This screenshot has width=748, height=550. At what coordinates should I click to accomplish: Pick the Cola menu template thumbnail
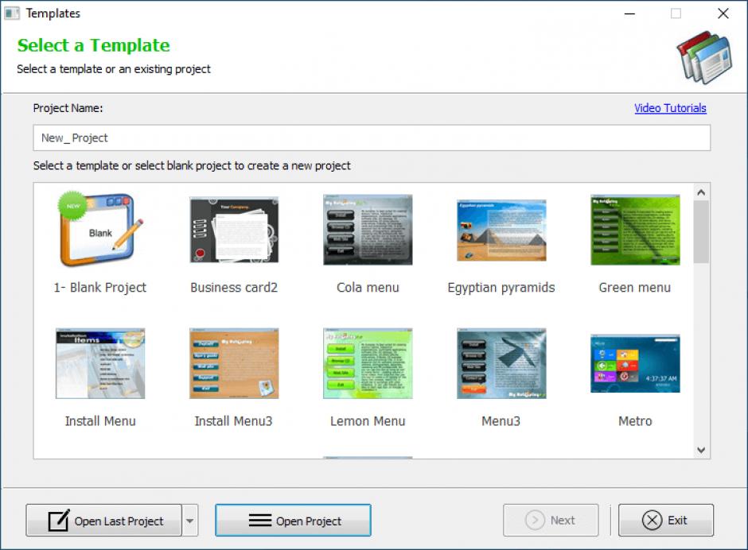click(x=368, y=230)
